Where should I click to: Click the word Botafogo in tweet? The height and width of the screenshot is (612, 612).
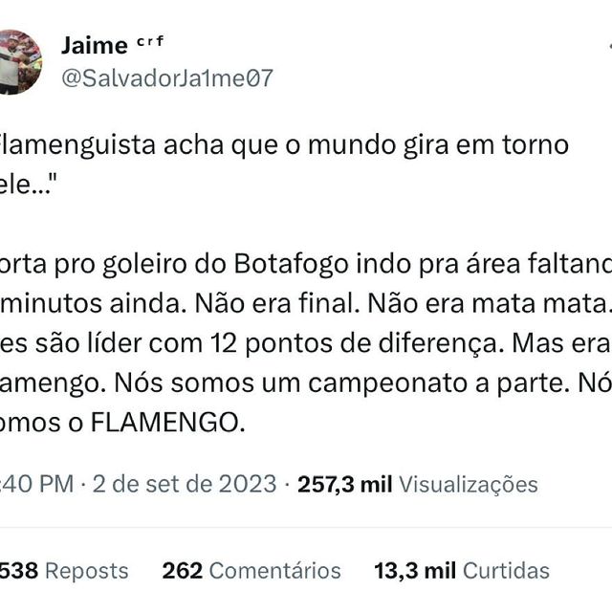tap(291, 264)
